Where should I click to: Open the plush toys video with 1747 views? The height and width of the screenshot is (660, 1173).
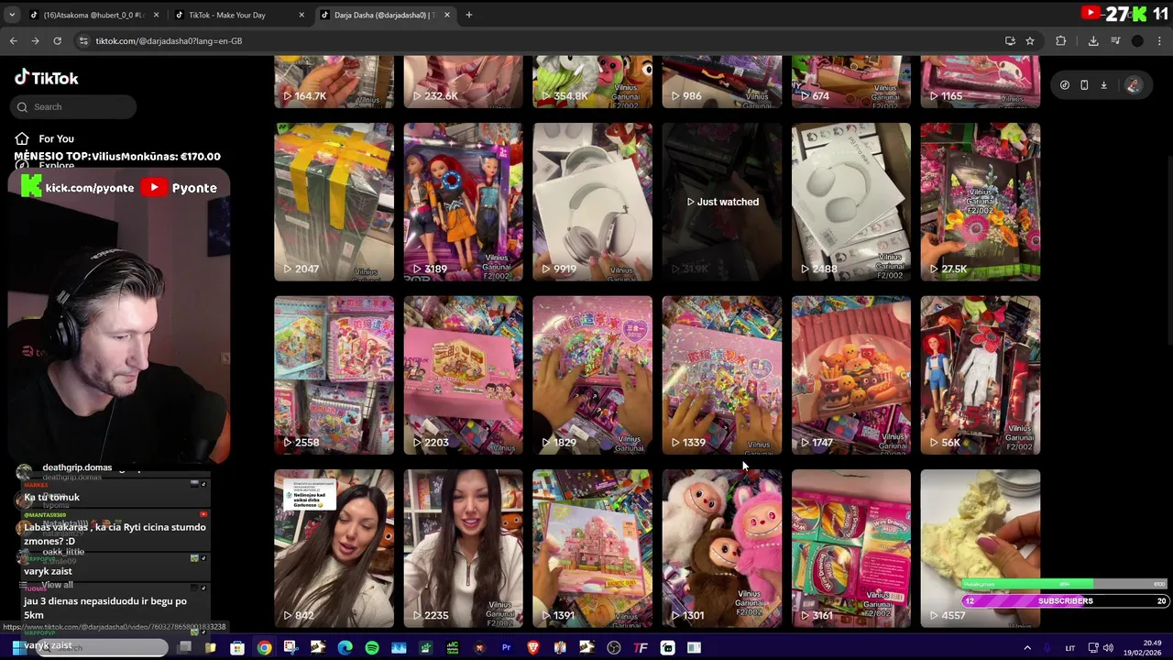pyautogui.click(x=850, y=375)
